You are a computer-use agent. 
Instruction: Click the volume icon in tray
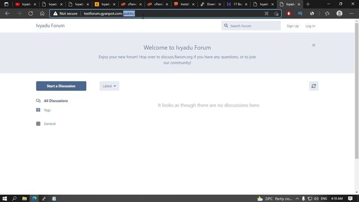pyautogui.click(x=316, y=199)
